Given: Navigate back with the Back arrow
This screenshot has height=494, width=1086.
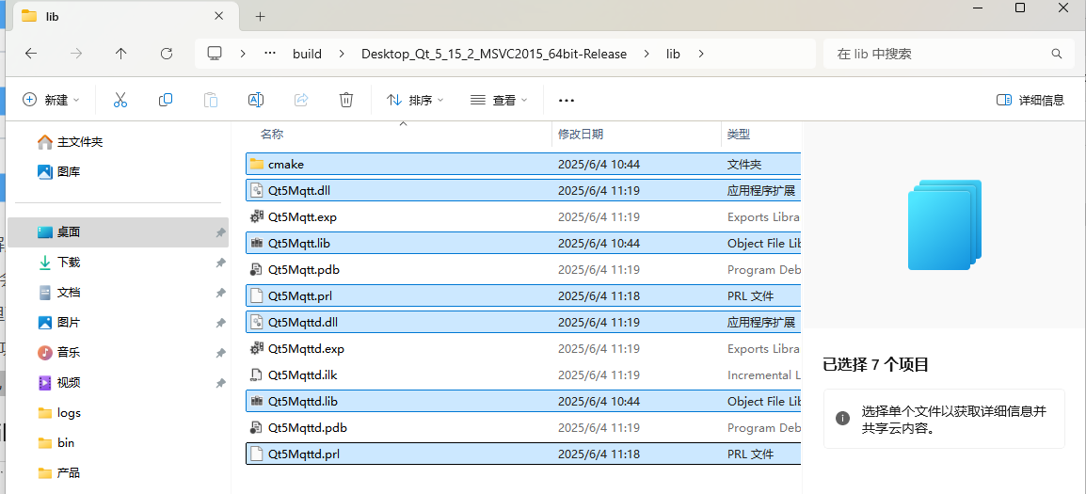Looking at the screenshot, I should 31,54.
